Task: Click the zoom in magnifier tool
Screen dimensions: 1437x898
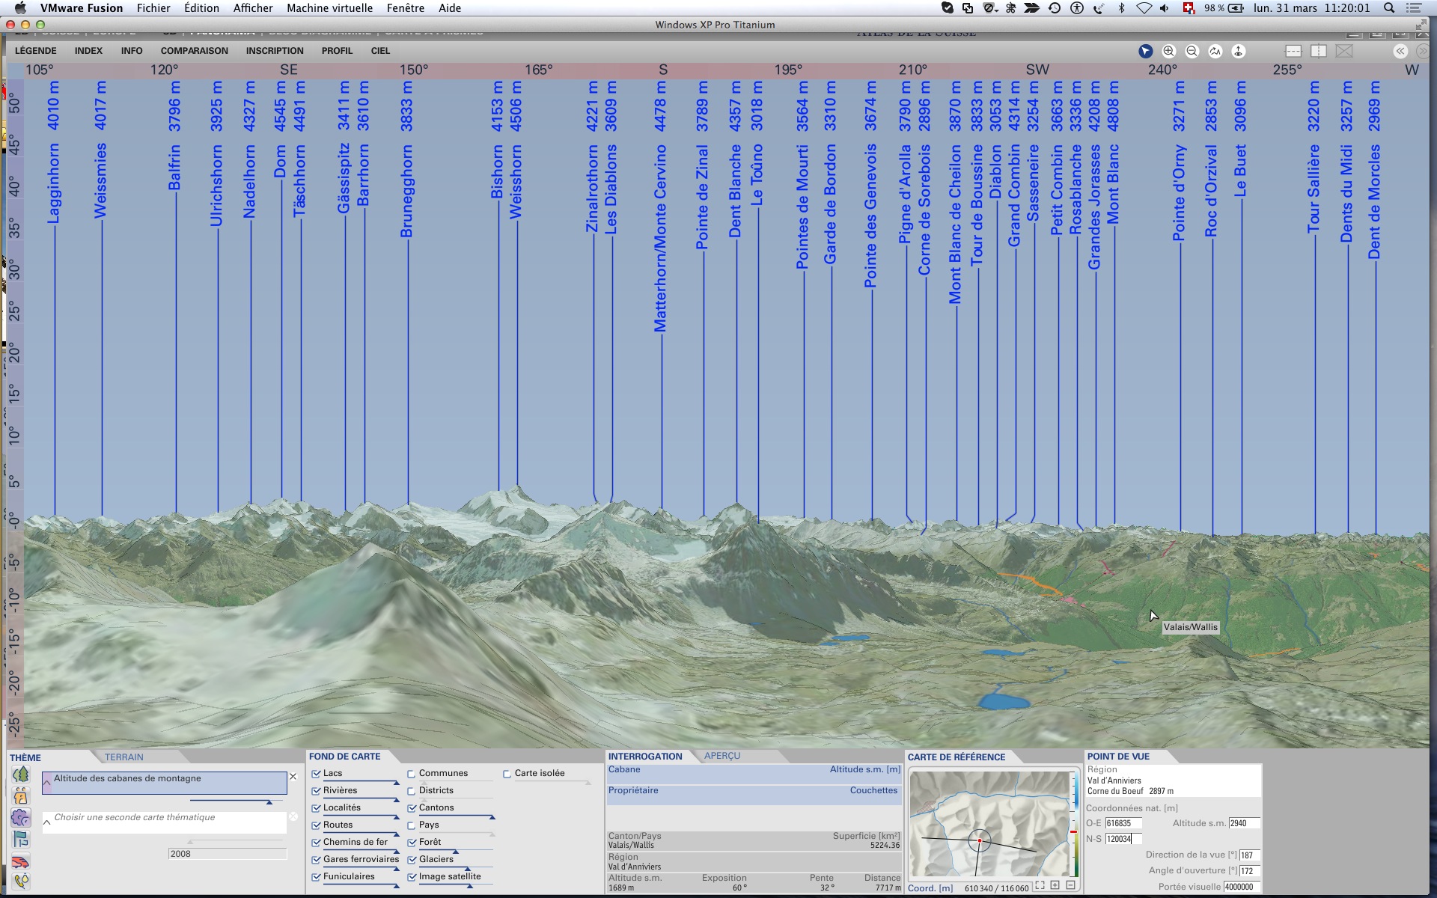Action: pos(1168,51)
